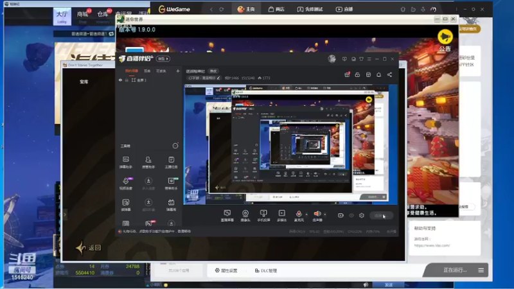Click the message icon in streaming title bar
Image resolution: width=514 pixels, height=289 pixels.
tap(344, 59)
